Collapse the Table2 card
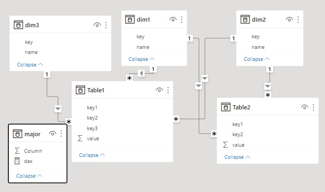This screenshot has width=325, height=192. click(x=237, y=157)
